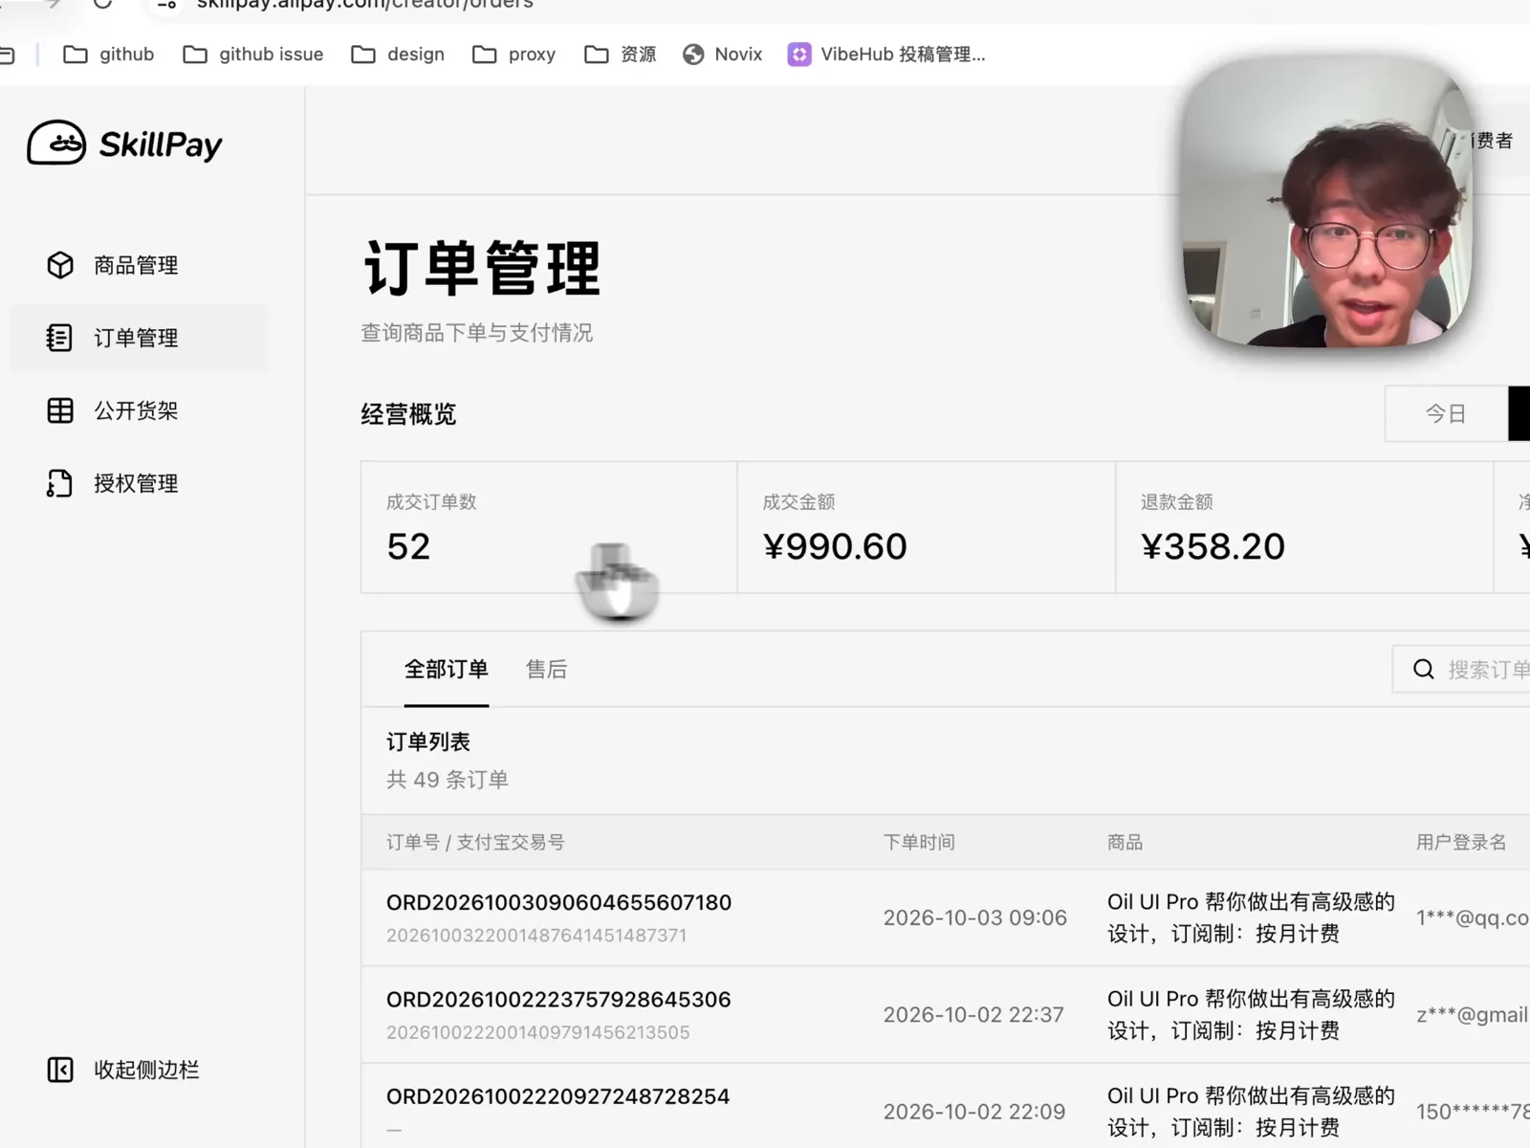1530x1148 pixels.
Task: Click order ORD2026100309060465560​7180
Action: (558, 902)
